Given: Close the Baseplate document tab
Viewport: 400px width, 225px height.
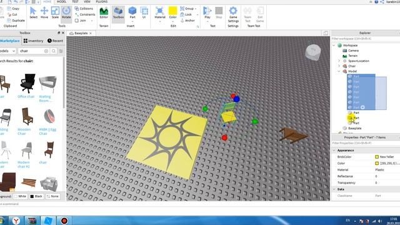Looking at the screenshot, I should (x=91, y=33).
